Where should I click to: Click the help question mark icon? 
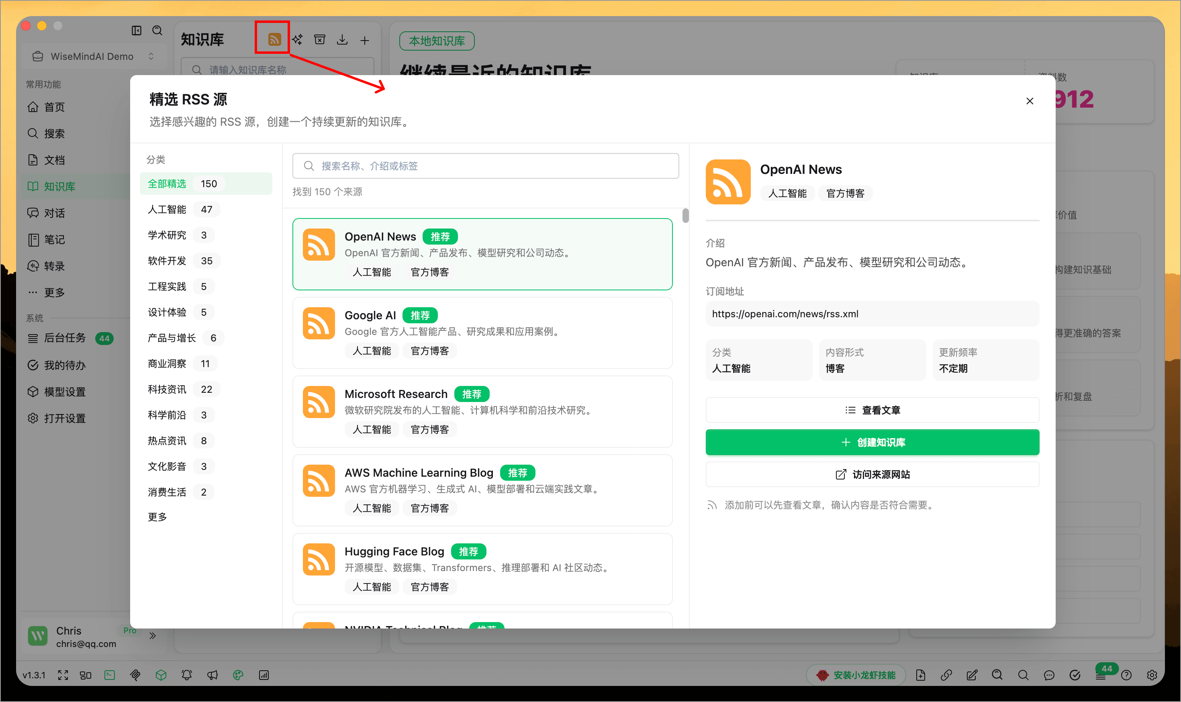click(1127, 675)
